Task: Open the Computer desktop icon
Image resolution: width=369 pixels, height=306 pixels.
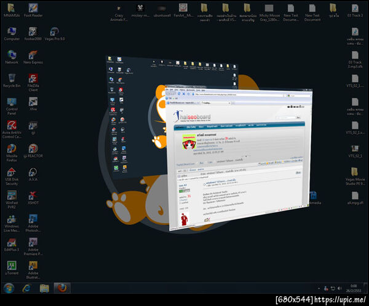Action: (x=12, y=34)
